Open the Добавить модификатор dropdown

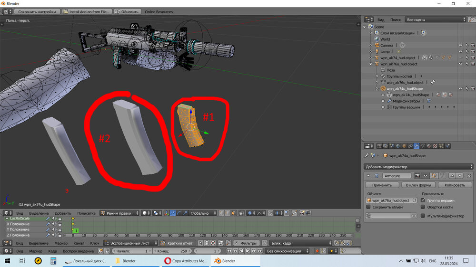[x=418, y=167]
